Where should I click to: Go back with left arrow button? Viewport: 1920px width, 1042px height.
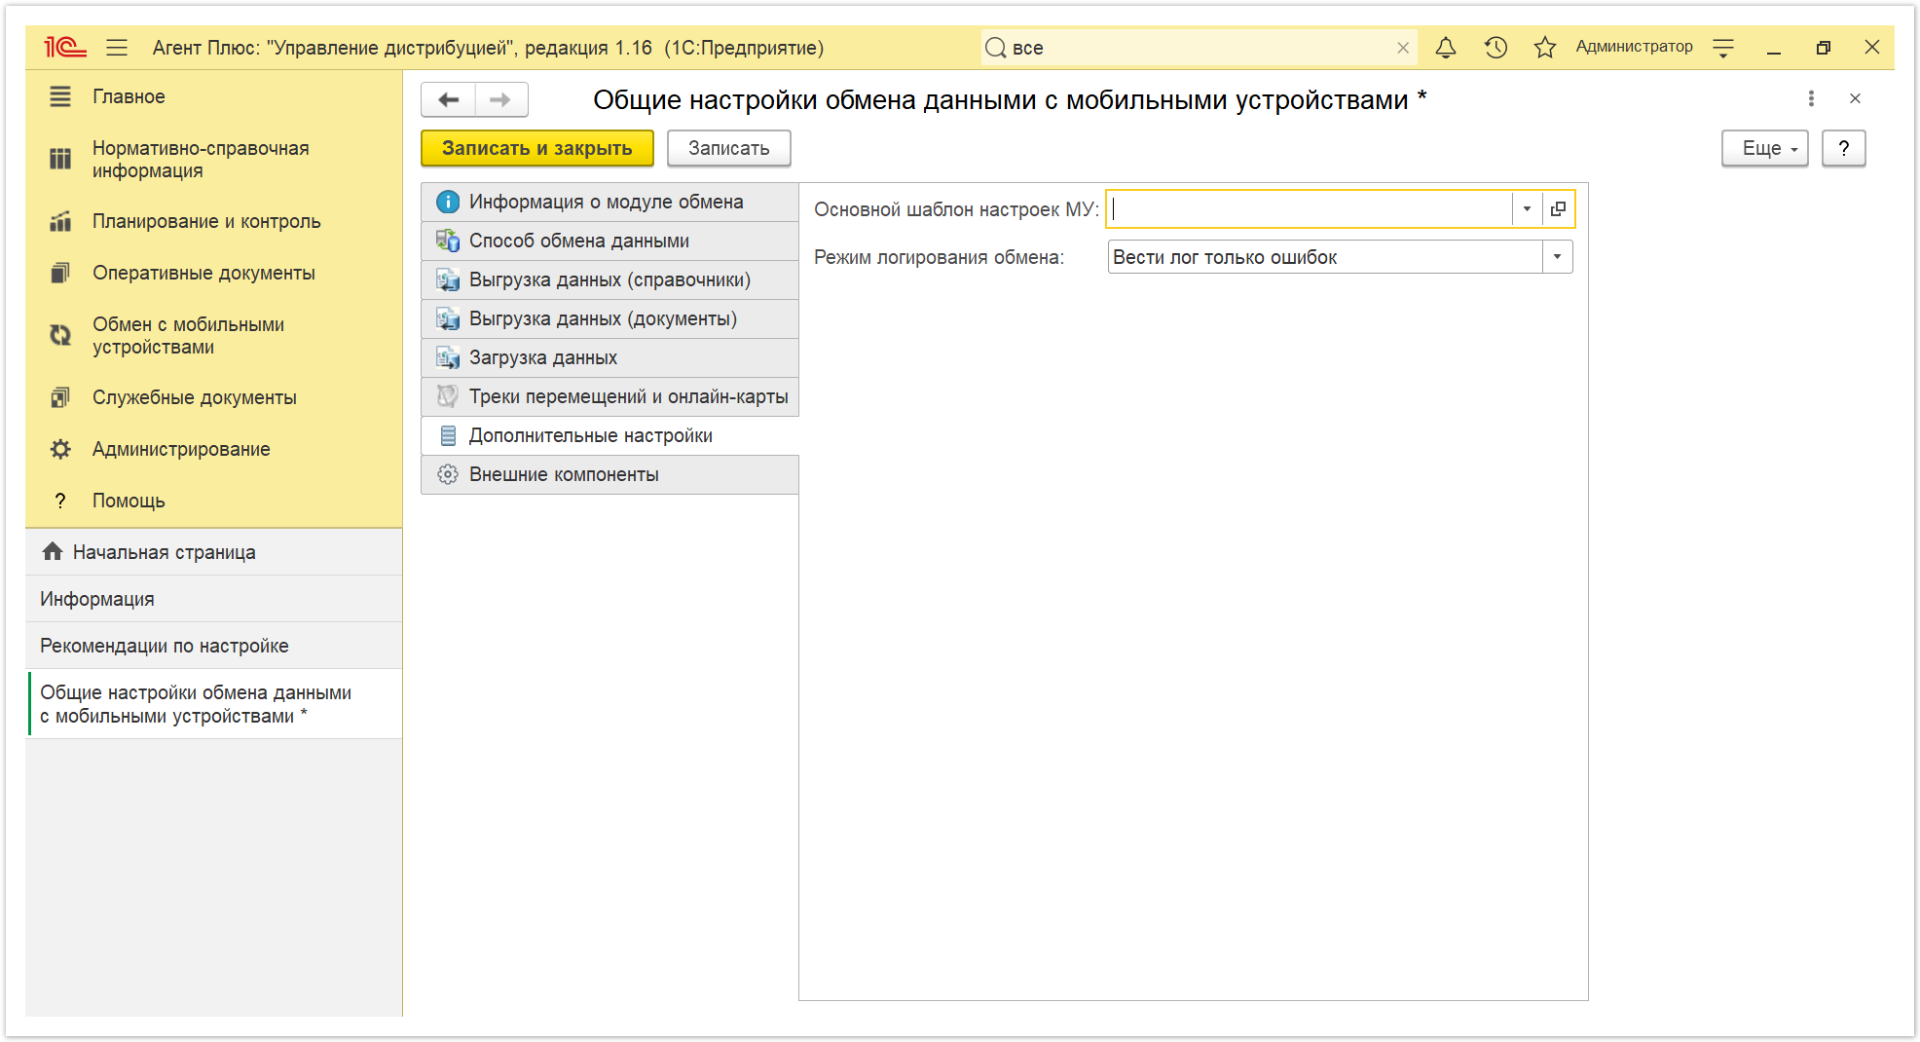pyautogui.click(x=448, y=99)
